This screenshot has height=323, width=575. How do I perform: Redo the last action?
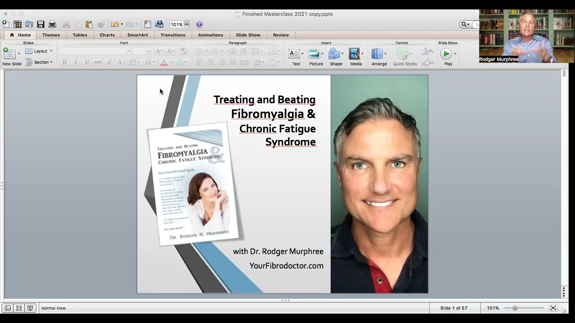click(x=130, y=24)
